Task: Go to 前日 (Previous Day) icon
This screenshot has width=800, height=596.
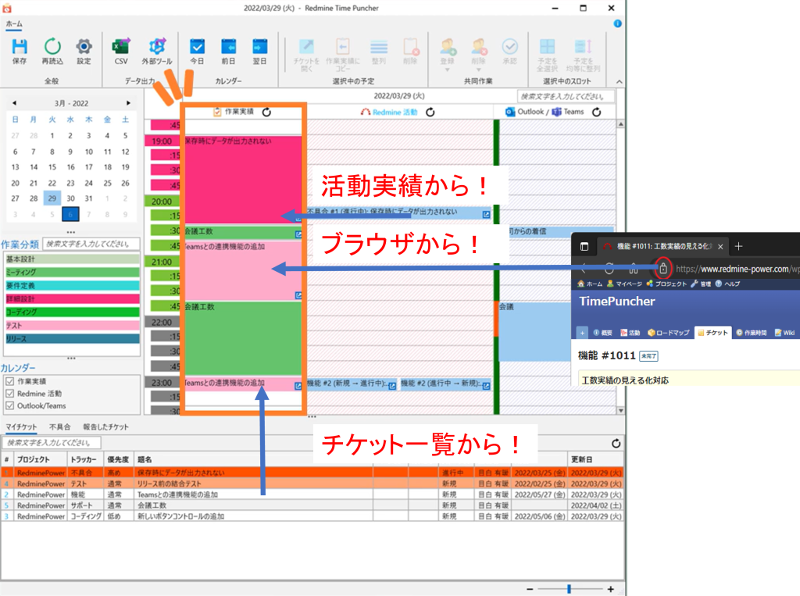Action: (228, 48)
